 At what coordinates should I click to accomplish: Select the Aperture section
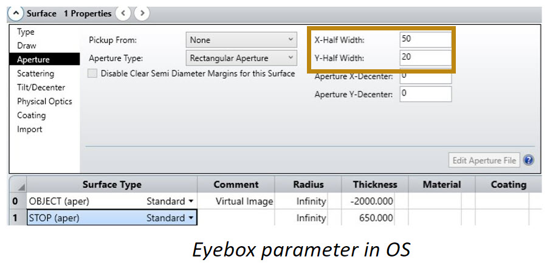click(44, 60)
